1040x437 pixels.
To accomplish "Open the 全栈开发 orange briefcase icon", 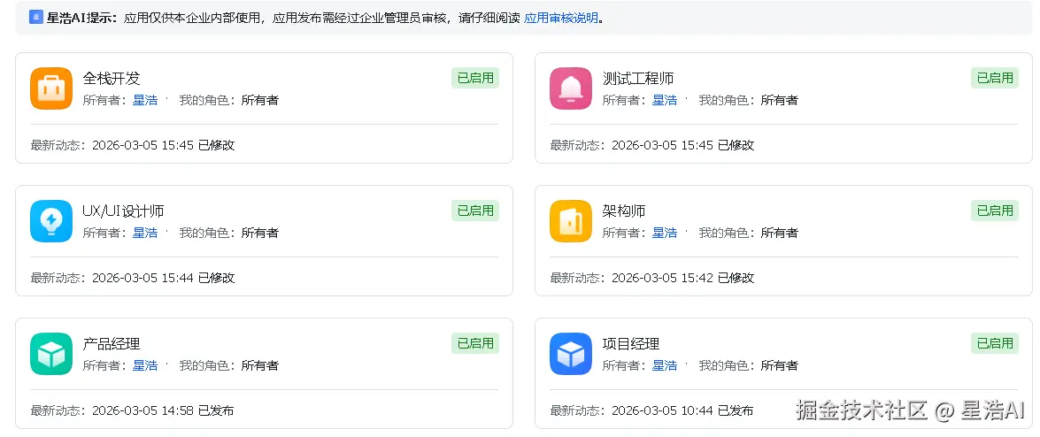I will pyautogui.click(x=51, y=88).
